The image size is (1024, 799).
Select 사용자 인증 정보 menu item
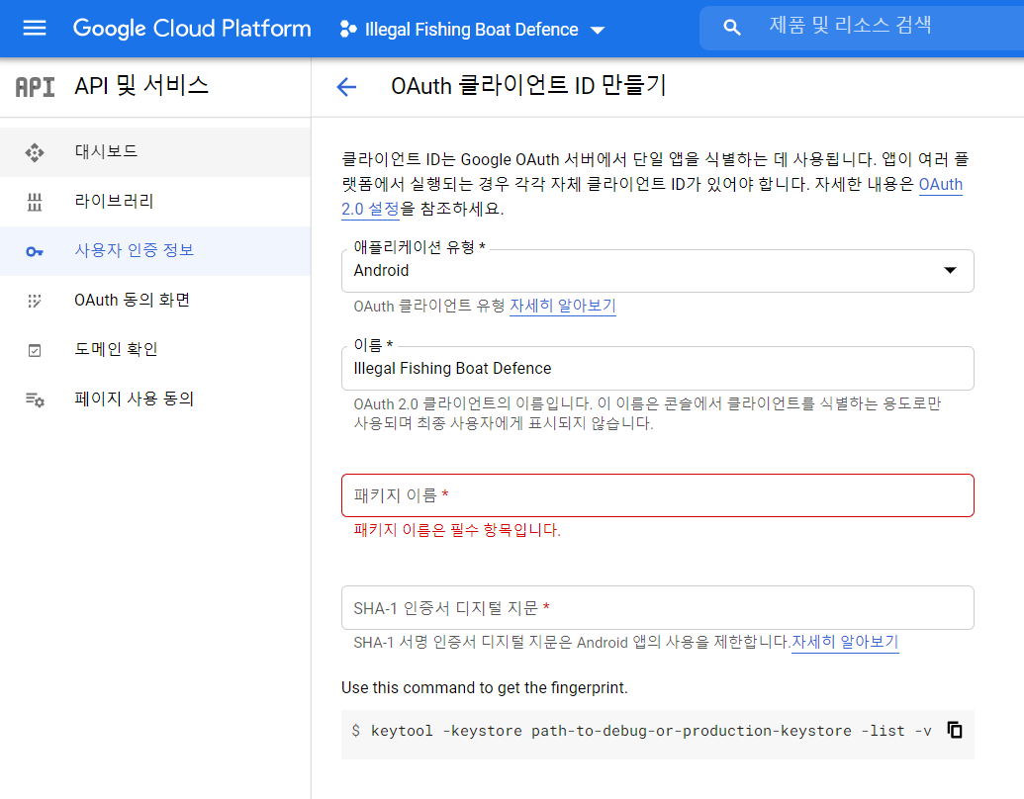click(155, 250)
